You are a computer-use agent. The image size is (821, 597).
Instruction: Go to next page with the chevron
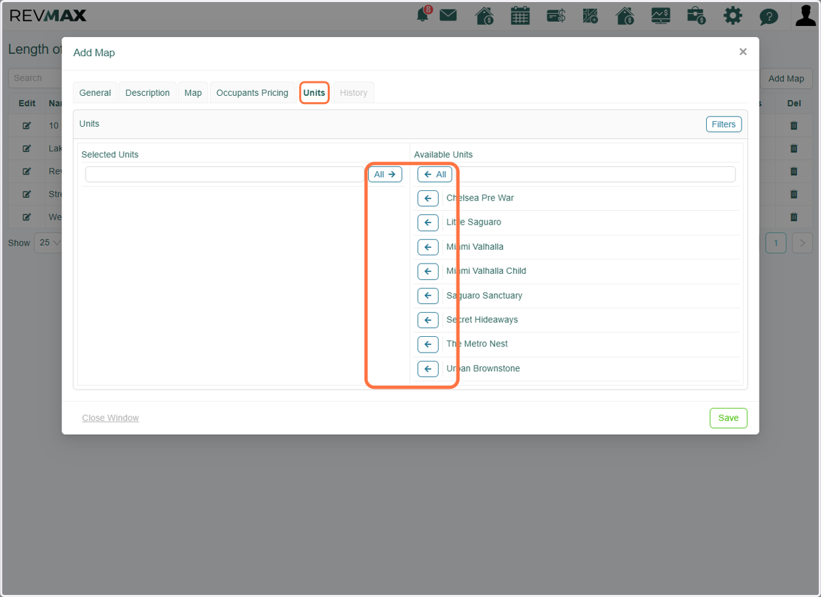click(x=803, y=242)
